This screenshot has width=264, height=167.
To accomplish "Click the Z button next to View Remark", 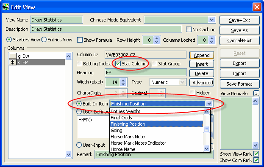I will point(256,93).
